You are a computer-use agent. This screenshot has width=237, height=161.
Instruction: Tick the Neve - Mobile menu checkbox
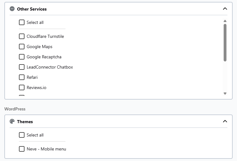click(22, 149)
